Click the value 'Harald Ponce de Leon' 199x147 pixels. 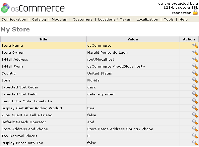coord(107,52)
